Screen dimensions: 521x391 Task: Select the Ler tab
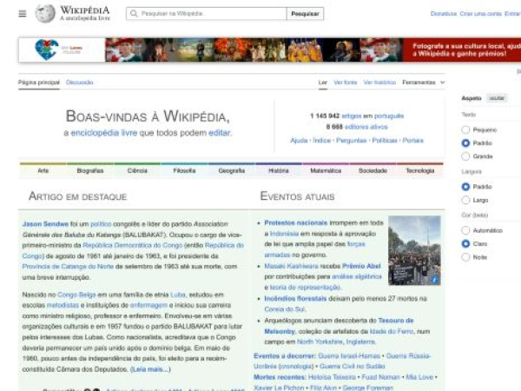pos(323,83)
